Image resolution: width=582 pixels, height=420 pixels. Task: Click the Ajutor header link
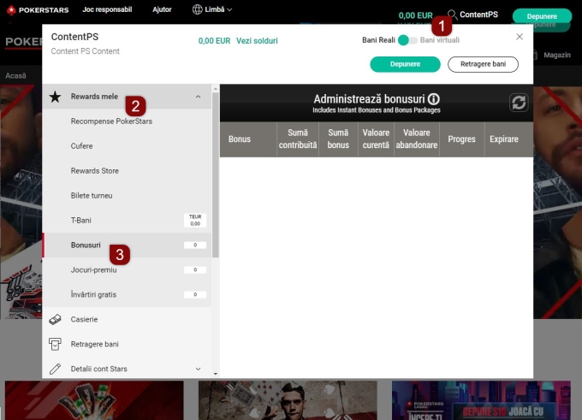(162, 9)
